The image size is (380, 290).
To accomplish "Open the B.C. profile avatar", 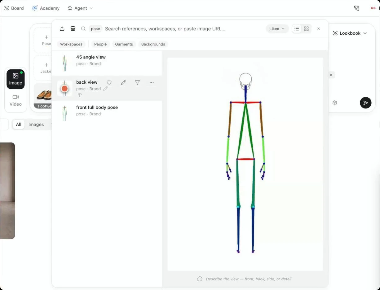I will (x=373, y=8).
